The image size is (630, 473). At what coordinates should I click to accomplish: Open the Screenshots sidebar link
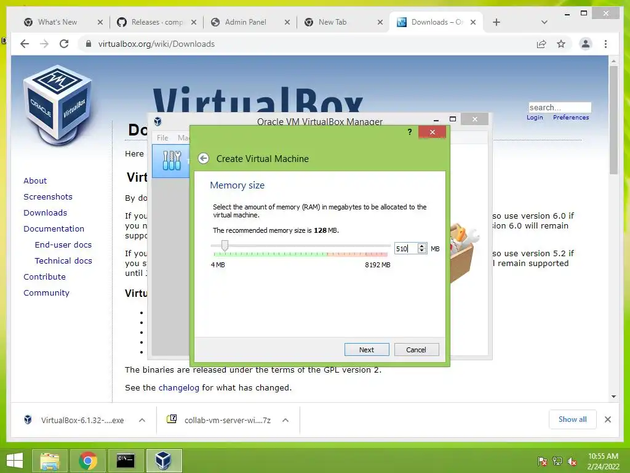pyautogui.click(x=48, y=196)
